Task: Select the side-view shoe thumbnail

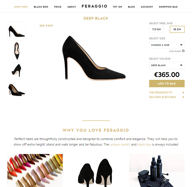Action: [17, 31]
